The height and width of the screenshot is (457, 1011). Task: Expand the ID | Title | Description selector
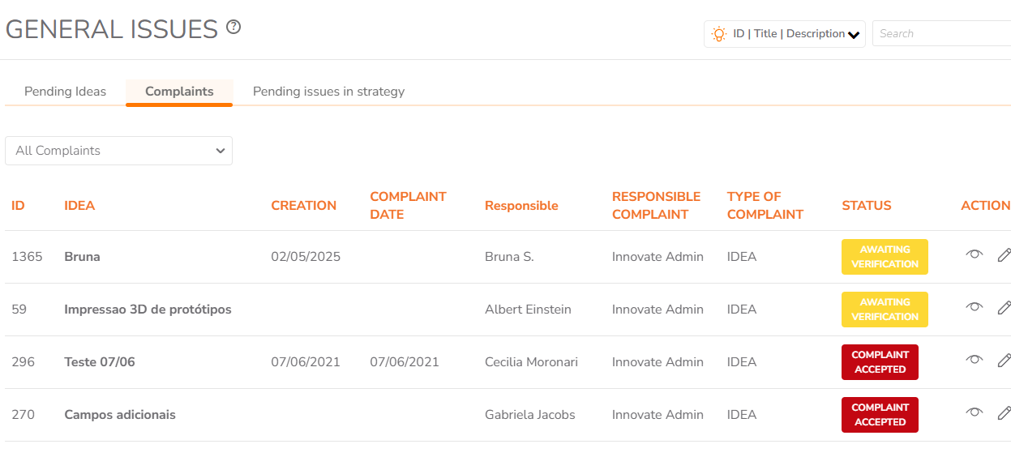click(x=784, y=34)
